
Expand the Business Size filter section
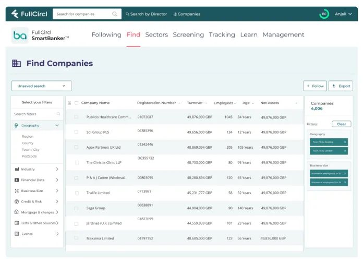[x=57, y=191]
